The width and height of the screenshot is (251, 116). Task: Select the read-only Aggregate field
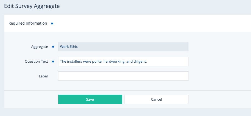click(123, 47)
